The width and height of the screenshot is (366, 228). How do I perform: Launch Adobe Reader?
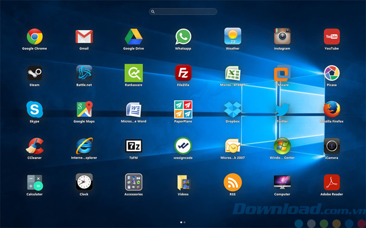(332, 182)
